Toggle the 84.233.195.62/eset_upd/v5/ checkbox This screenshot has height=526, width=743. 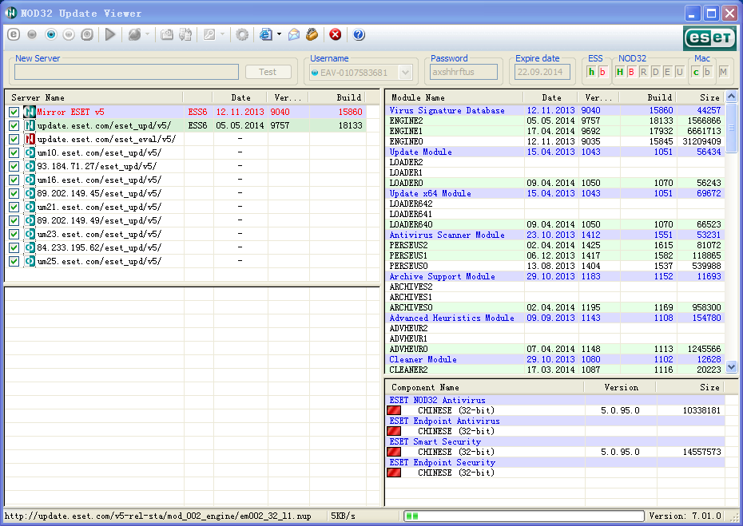coord(14,247)
